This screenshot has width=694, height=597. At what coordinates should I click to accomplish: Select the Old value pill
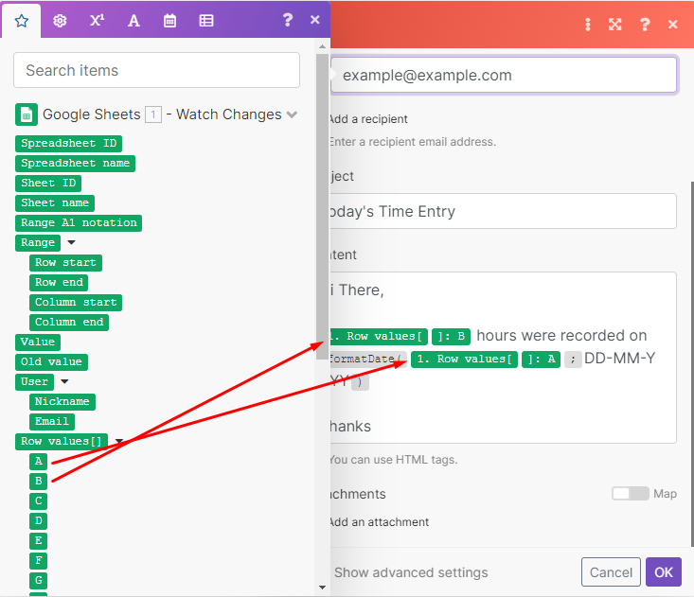[51, 362]
